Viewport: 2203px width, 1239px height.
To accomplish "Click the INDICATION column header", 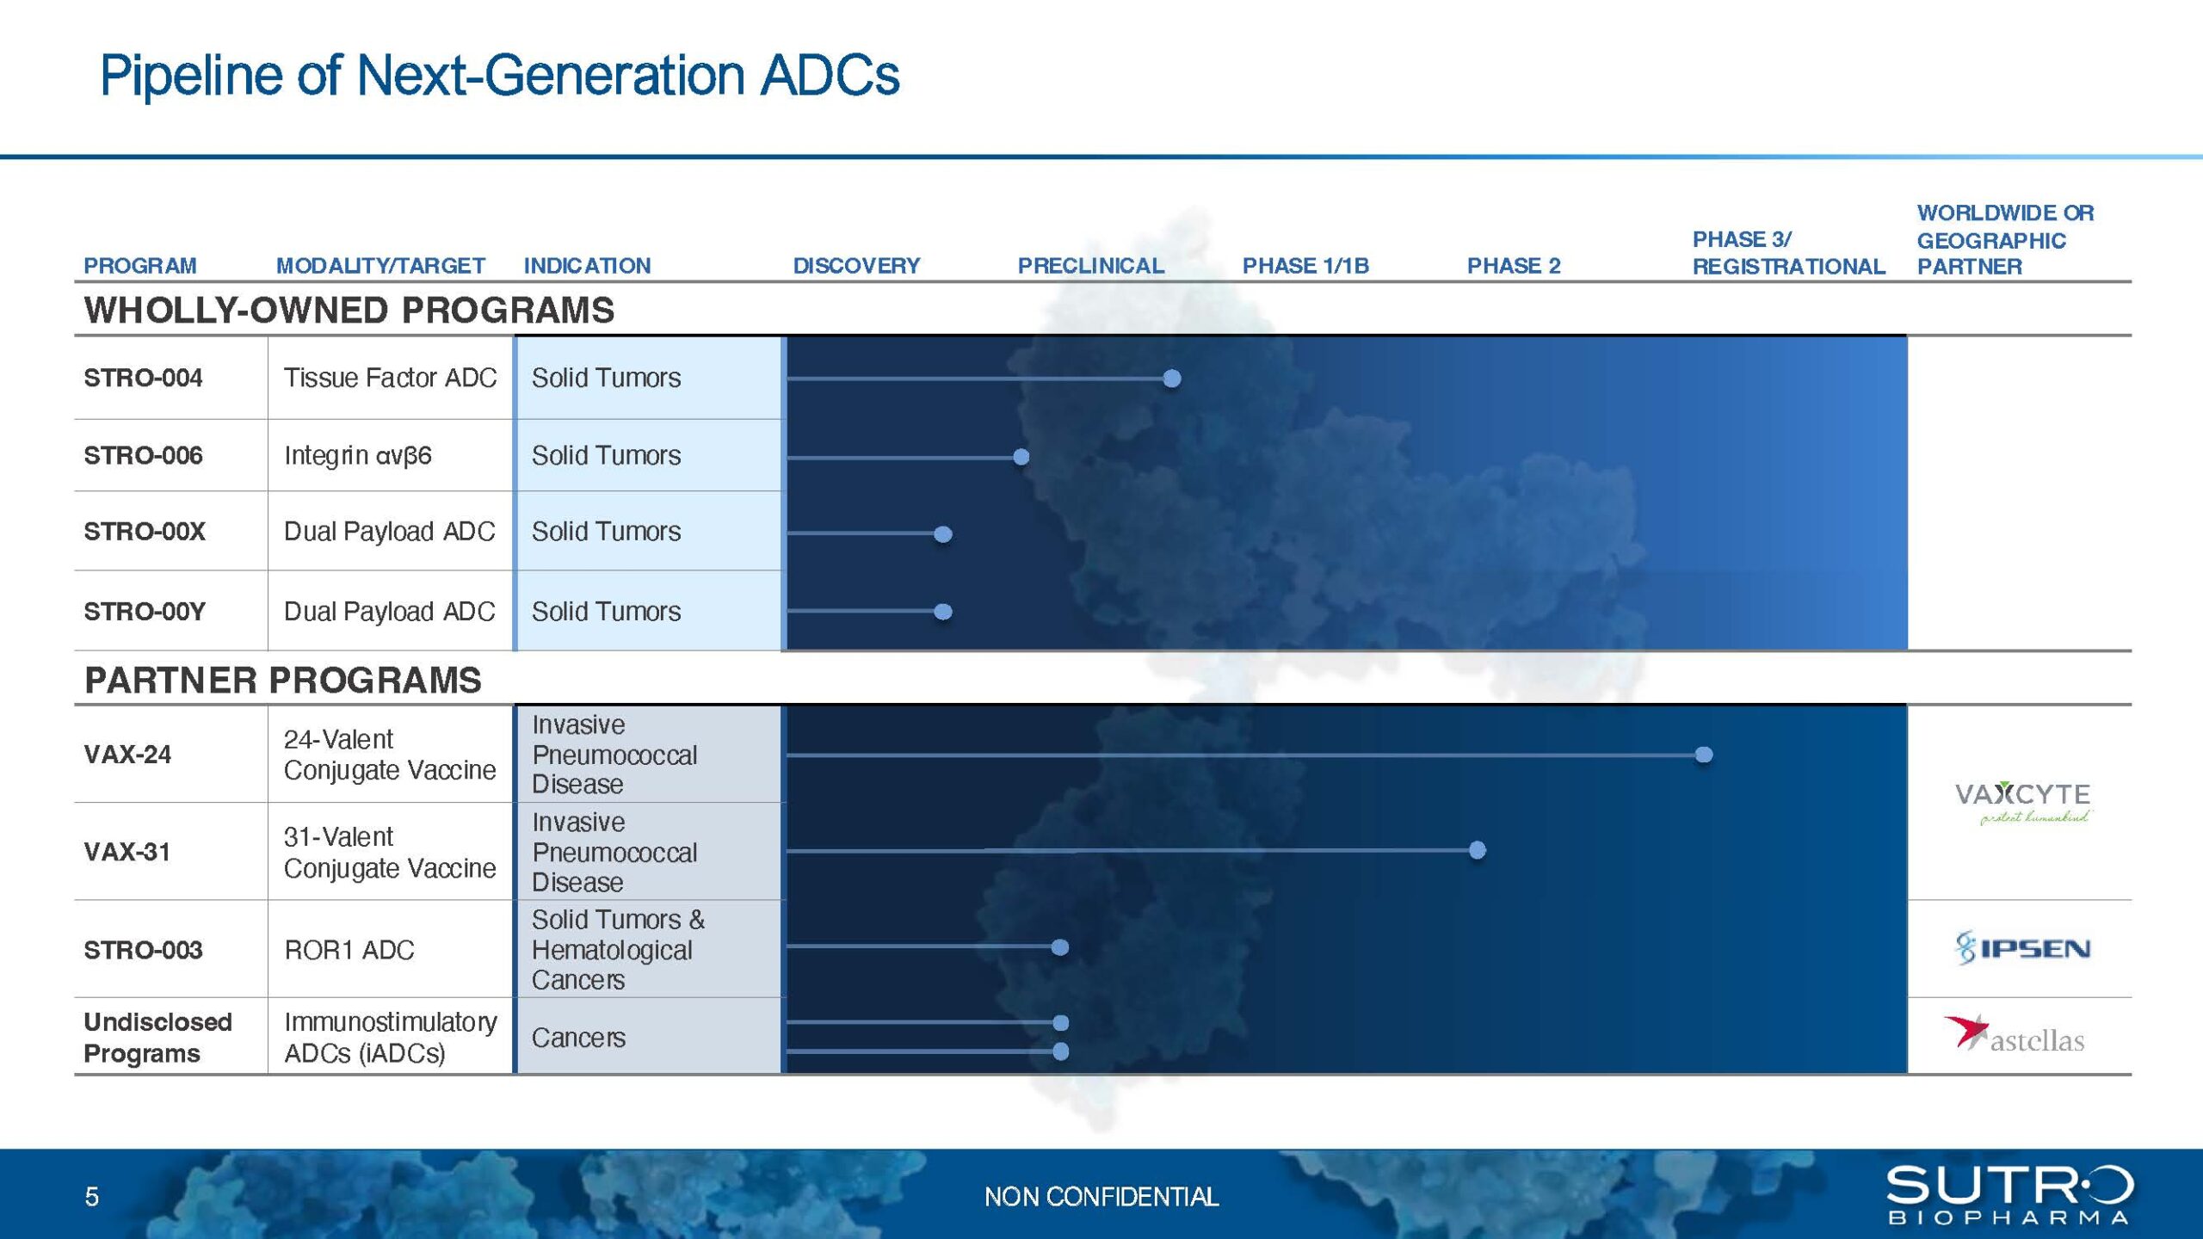I will [x=587, y=266].
